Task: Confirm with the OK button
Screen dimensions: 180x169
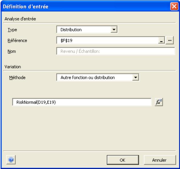Action: (x=123, y=160)
